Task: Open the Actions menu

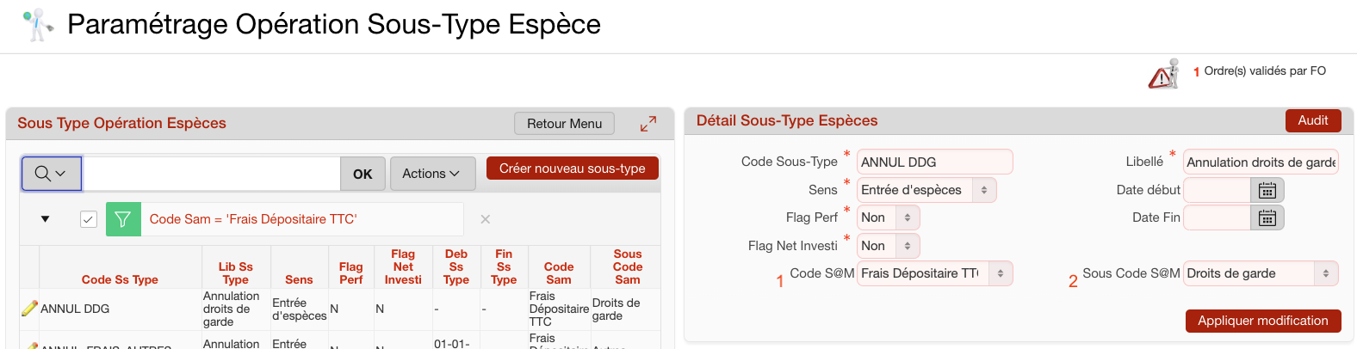Action: coord(431,174)
